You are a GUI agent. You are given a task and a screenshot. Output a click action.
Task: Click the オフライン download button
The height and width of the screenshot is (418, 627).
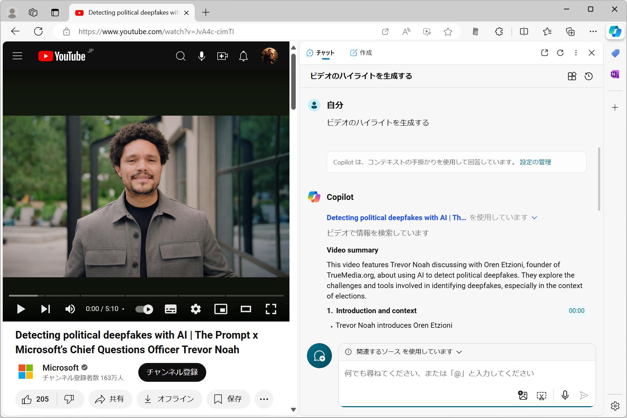(x=169, y=399)
